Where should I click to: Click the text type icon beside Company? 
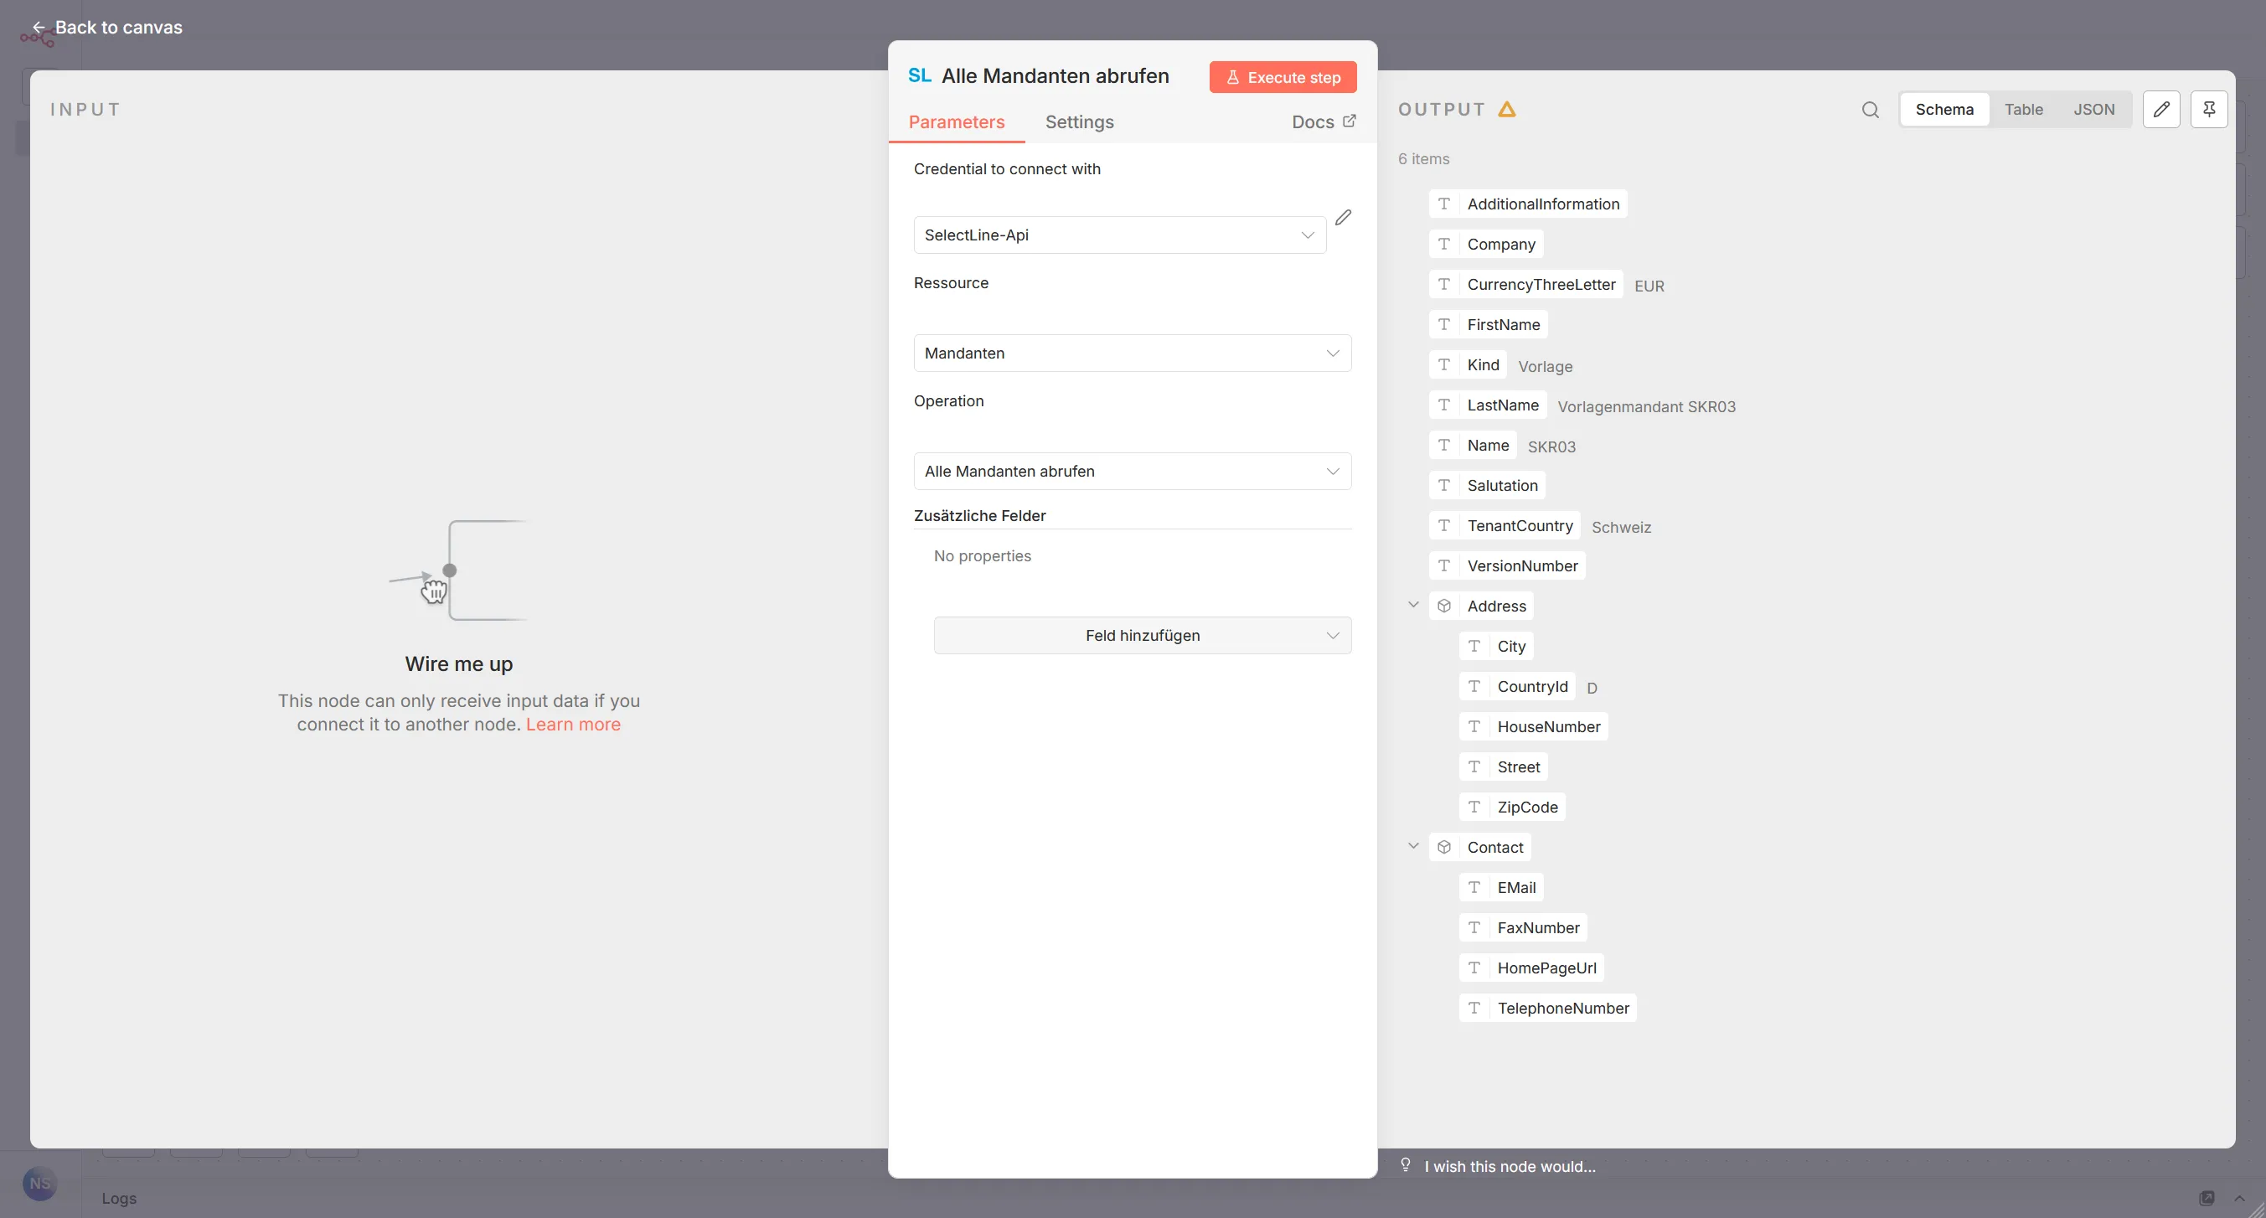pos(1443,244)
